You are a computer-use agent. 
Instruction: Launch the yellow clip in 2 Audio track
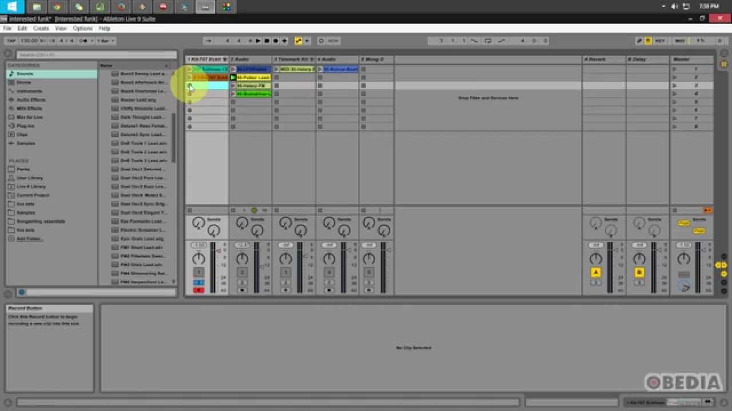pyautogui.click(x=233, y=77)
